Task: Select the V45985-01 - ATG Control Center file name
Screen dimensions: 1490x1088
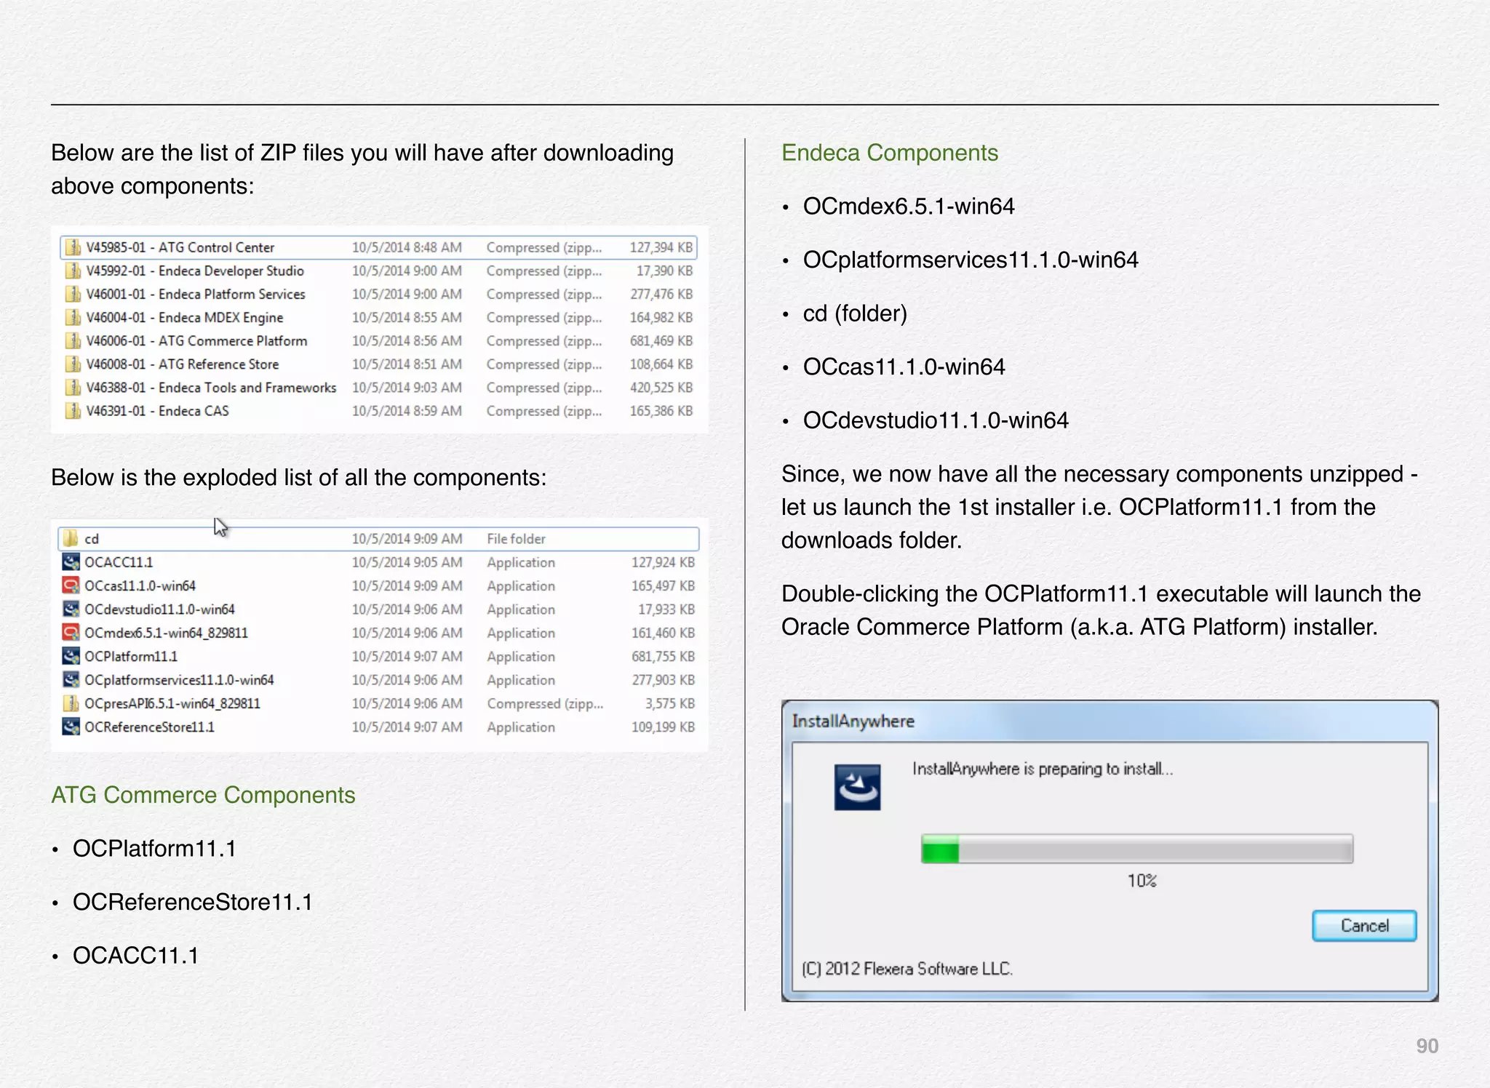Action: click(x=180, y=248)
